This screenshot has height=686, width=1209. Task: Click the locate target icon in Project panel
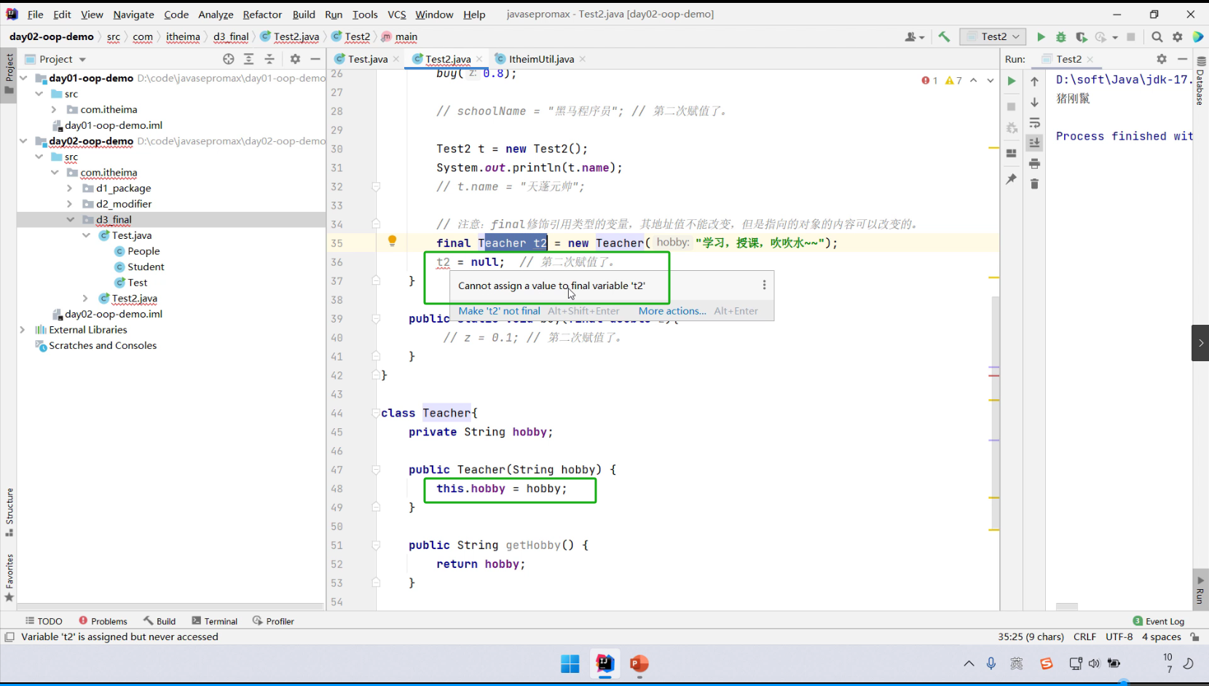click(229, 59)
